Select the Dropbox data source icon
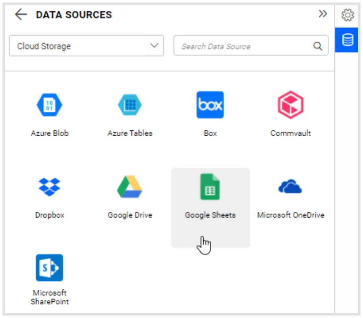The image size is (363, 318). (x=50, y=187)
